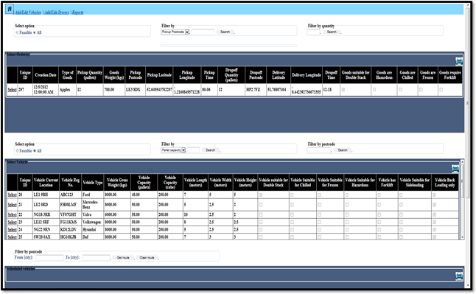Click the From [city] input field
Screen dimensions: 476x294
coord(50,258)
